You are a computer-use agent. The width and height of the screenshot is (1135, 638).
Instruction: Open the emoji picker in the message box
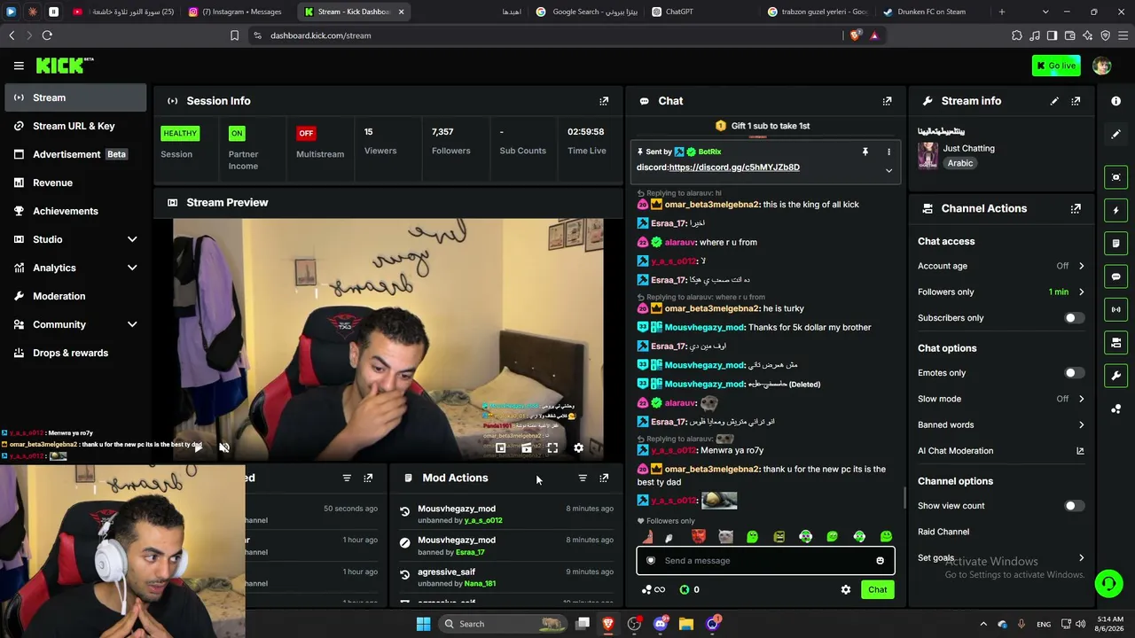[880, 561]
